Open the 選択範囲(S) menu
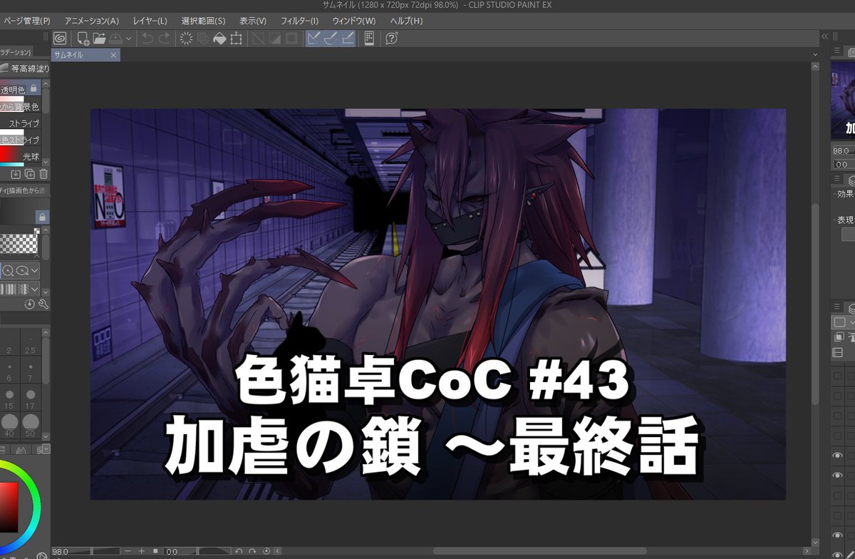This screenshot has height=559, width=855. pyautogui.click(x=203, y=21)
